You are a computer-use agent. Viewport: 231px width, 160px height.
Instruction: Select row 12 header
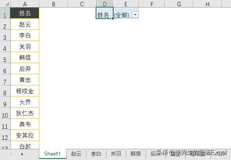coord(5,135)
